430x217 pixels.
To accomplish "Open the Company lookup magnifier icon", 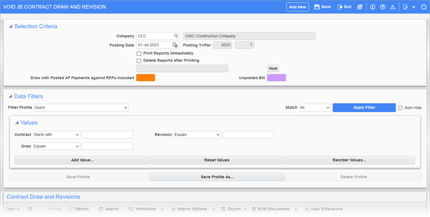I will point(176,36).
